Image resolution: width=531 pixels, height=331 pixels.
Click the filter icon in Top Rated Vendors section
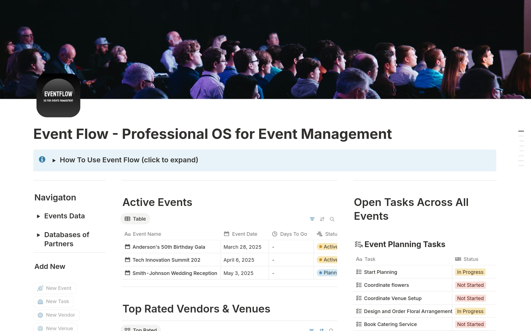pyautogui.click(x=312, y=330)
